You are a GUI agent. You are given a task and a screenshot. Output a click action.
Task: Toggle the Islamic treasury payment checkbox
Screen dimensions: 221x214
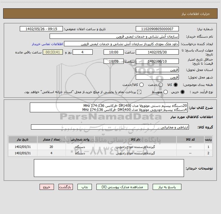[x=139, y=92]
